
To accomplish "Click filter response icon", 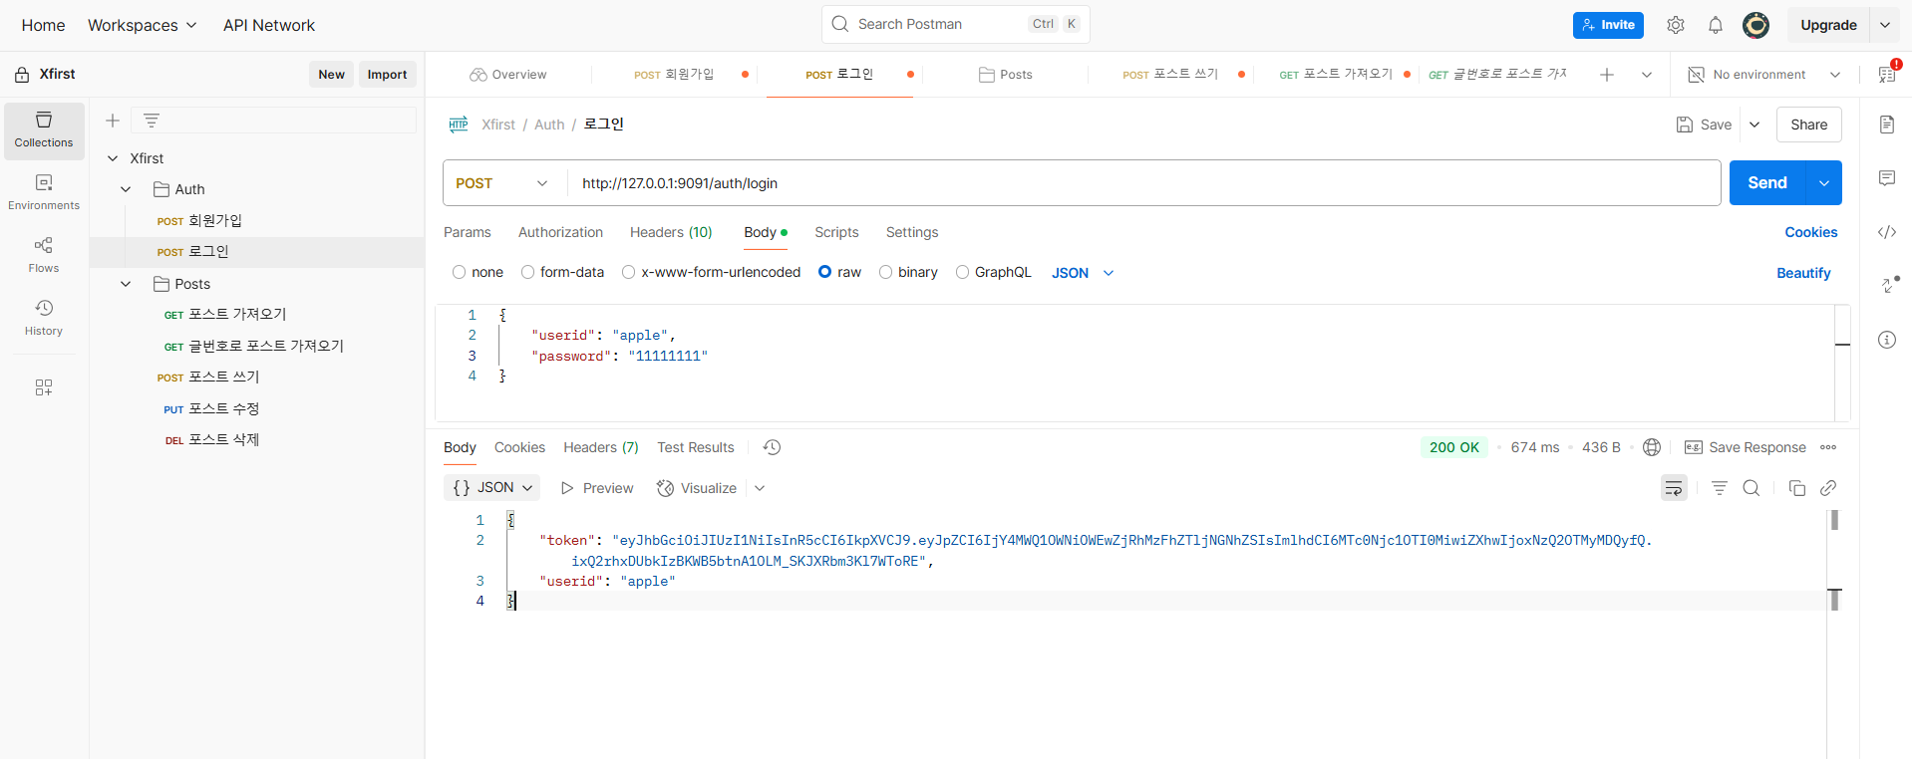I will (1720, 488).
